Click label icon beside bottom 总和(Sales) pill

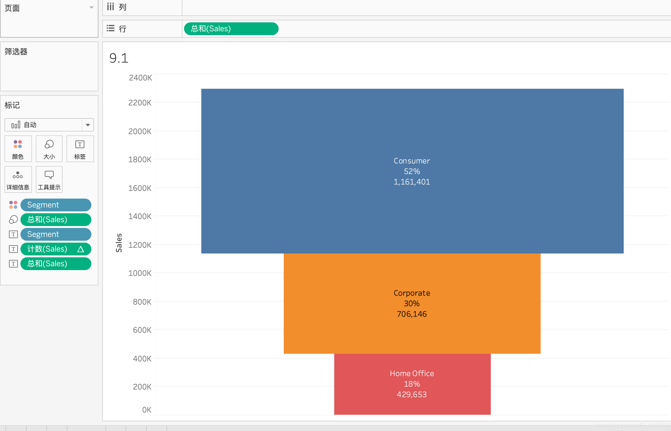pos(13,264)
